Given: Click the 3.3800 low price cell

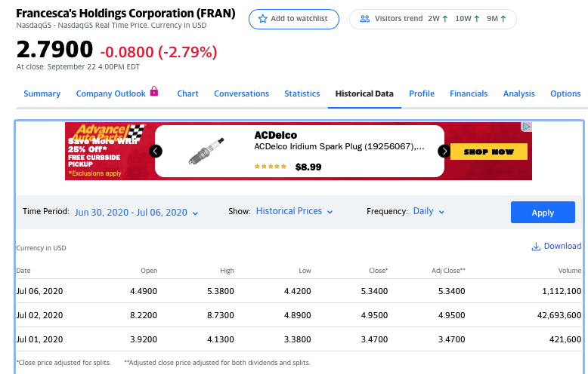Looking at the screenshot, I should [297, 339].
